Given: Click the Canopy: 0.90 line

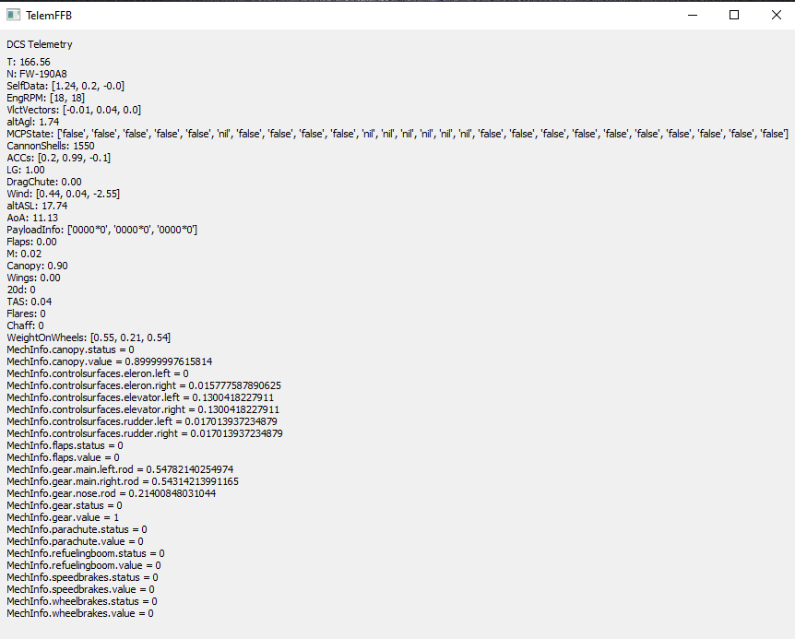Looking at the screenshot, I should click(x=37, y=266).
